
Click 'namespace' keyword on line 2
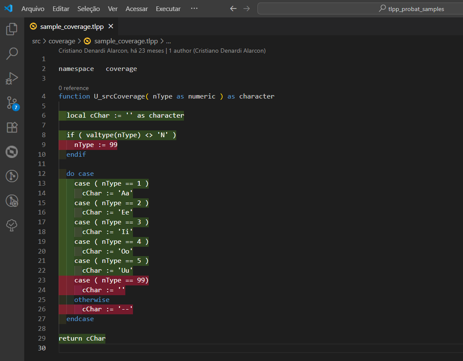pos(76,69)
